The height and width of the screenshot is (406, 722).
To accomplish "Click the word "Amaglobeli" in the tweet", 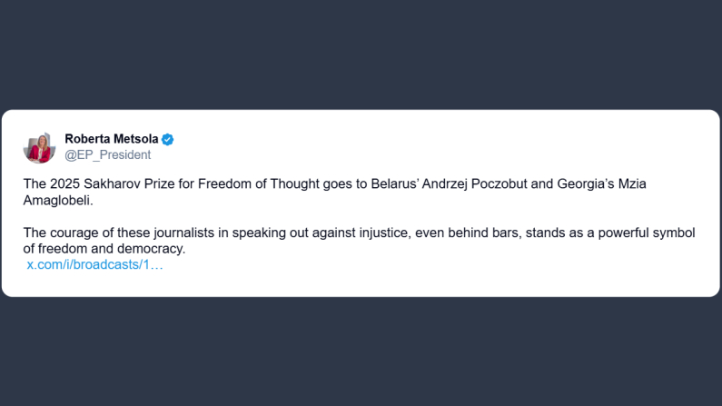I will 58,200.
